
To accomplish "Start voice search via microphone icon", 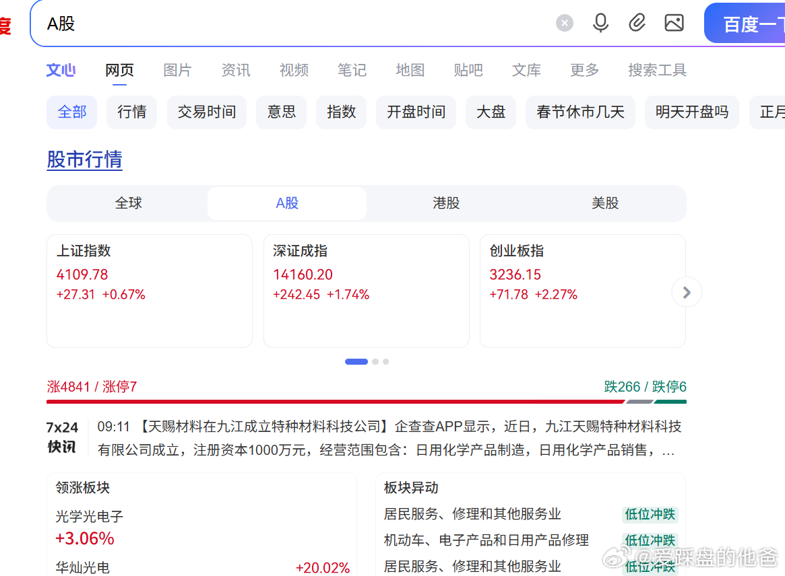I will (x=600, y=23).
